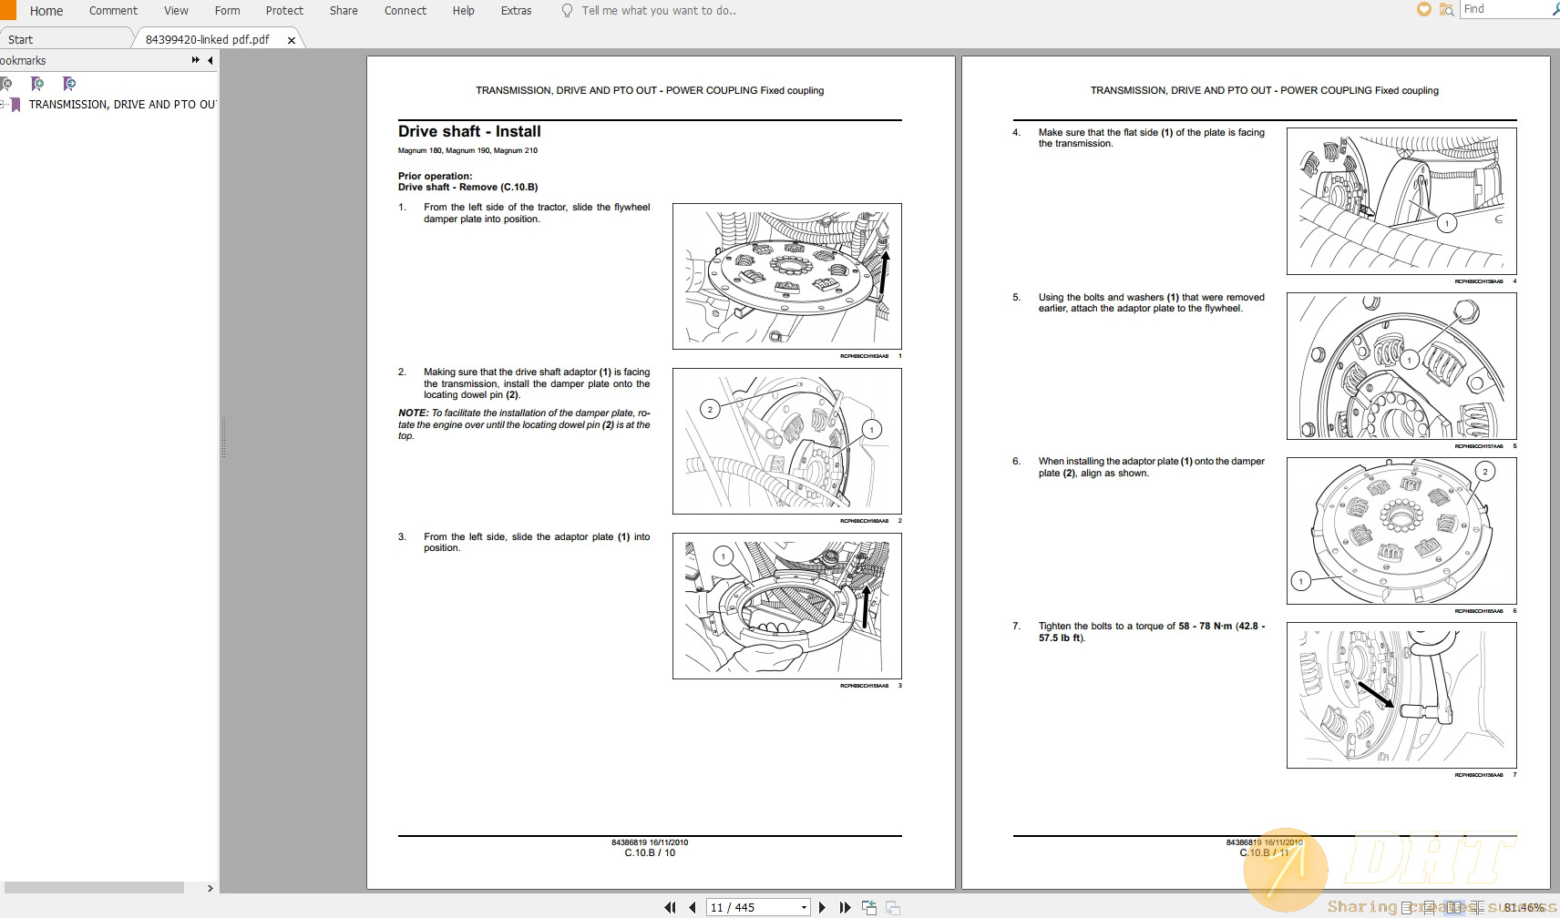Click the folder search icon
Image resolution: width=1560 pixels, height=918 pixels.
coord(1446,9)
